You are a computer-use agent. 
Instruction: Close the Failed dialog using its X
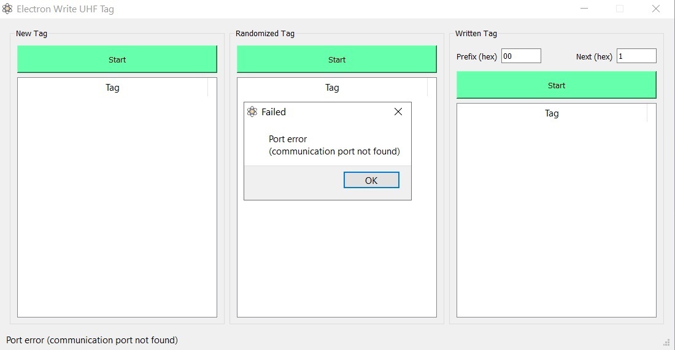pos(398,112)
